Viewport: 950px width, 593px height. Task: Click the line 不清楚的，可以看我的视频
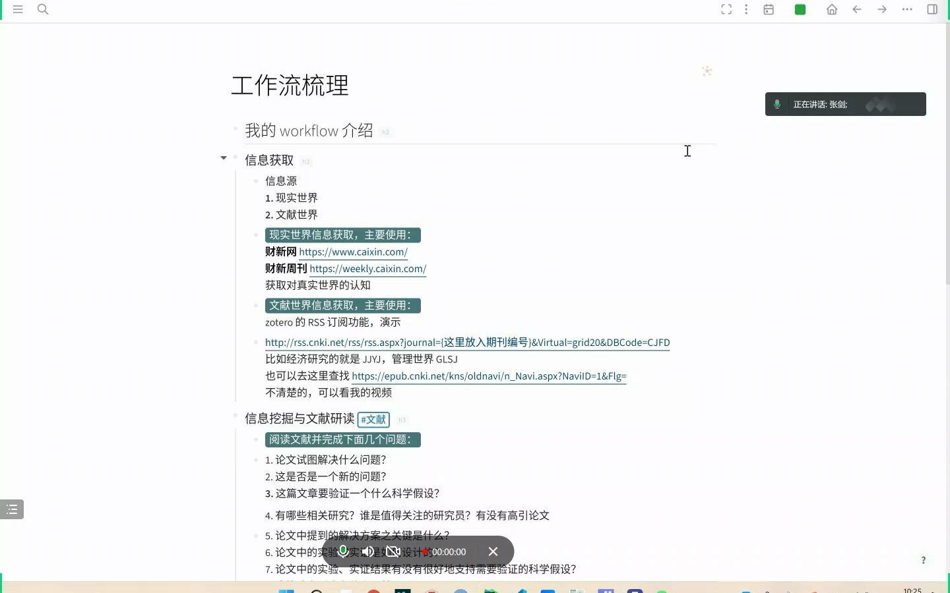point(329,393)
